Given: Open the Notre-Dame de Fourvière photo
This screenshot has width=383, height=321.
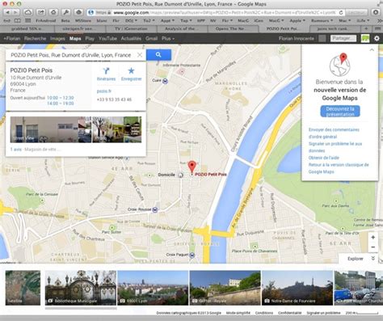Looking at the screenshot, I should [x=297, y=288].
